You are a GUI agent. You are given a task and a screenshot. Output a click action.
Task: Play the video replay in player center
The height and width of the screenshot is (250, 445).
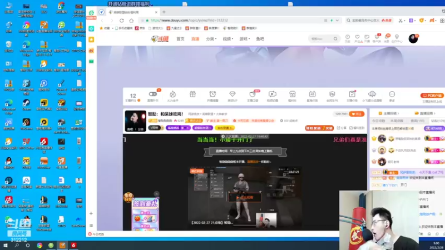tap(245, 197)
